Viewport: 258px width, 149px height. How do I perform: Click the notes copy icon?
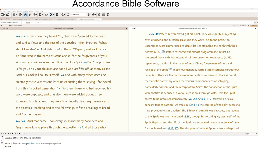(x=40, y=14)
